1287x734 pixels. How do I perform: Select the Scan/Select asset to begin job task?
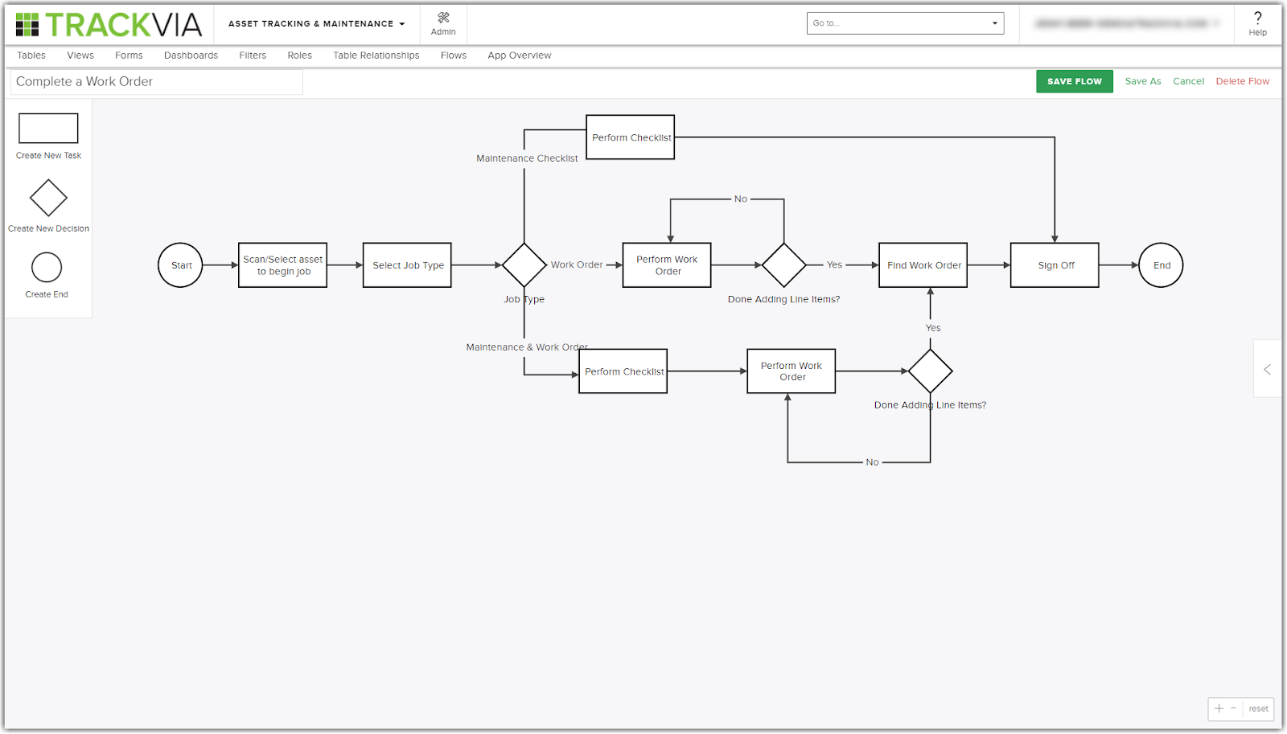tap(283, 265)
